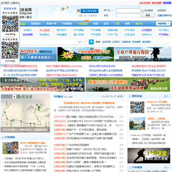Open the AA相约 sub-menu link
This screenshot has width=172, height=172.
click(x=28, y=30)
